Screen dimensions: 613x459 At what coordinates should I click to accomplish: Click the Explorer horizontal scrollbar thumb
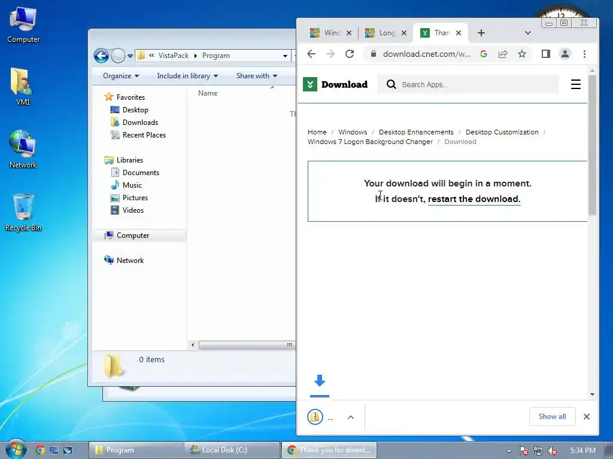click(246, 345)
